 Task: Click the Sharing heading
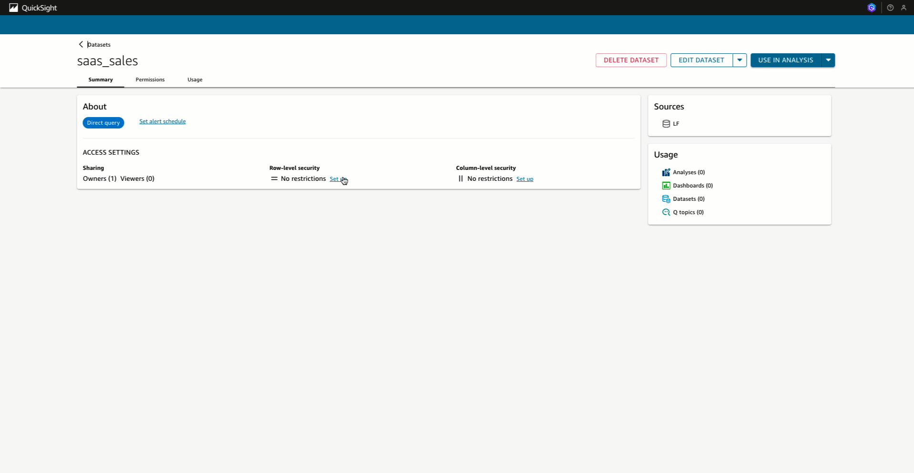coord(93,168)
